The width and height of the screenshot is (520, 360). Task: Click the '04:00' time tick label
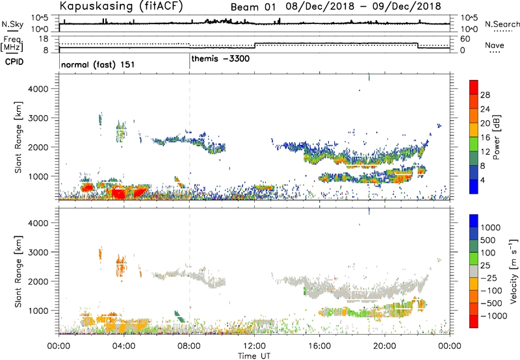[123, 346]
